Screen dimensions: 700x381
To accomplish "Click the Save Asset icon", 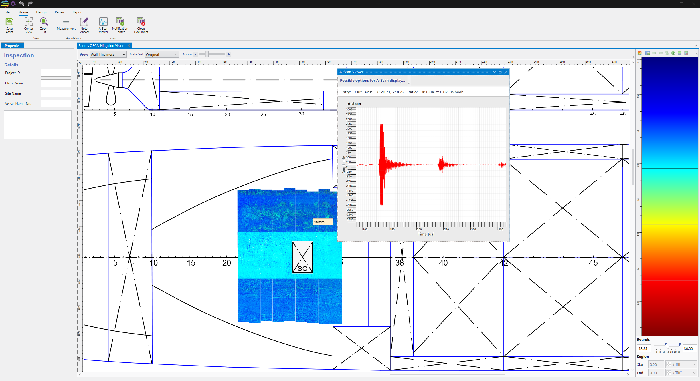I will tap(9, 22).
